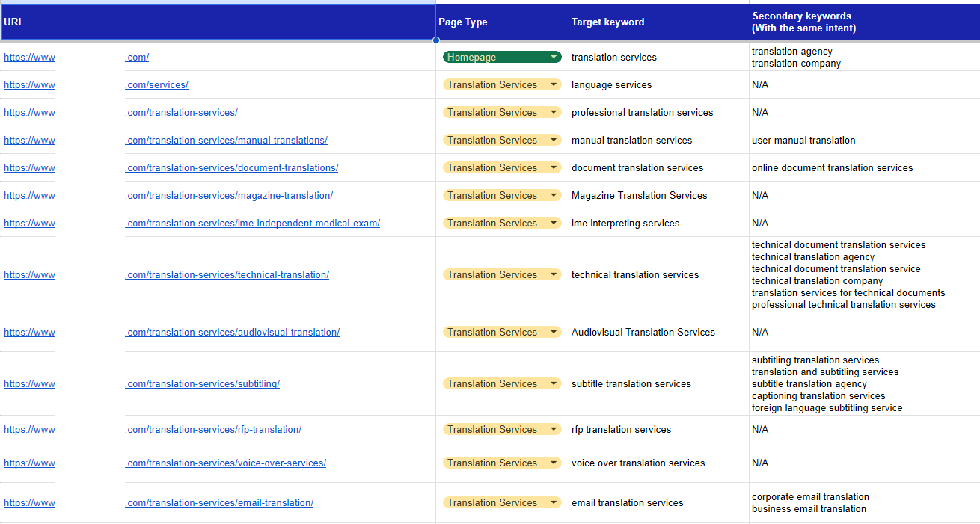
Task: Open the subtitling URL link
Action: pyautogui.click(x=203, y=383)
